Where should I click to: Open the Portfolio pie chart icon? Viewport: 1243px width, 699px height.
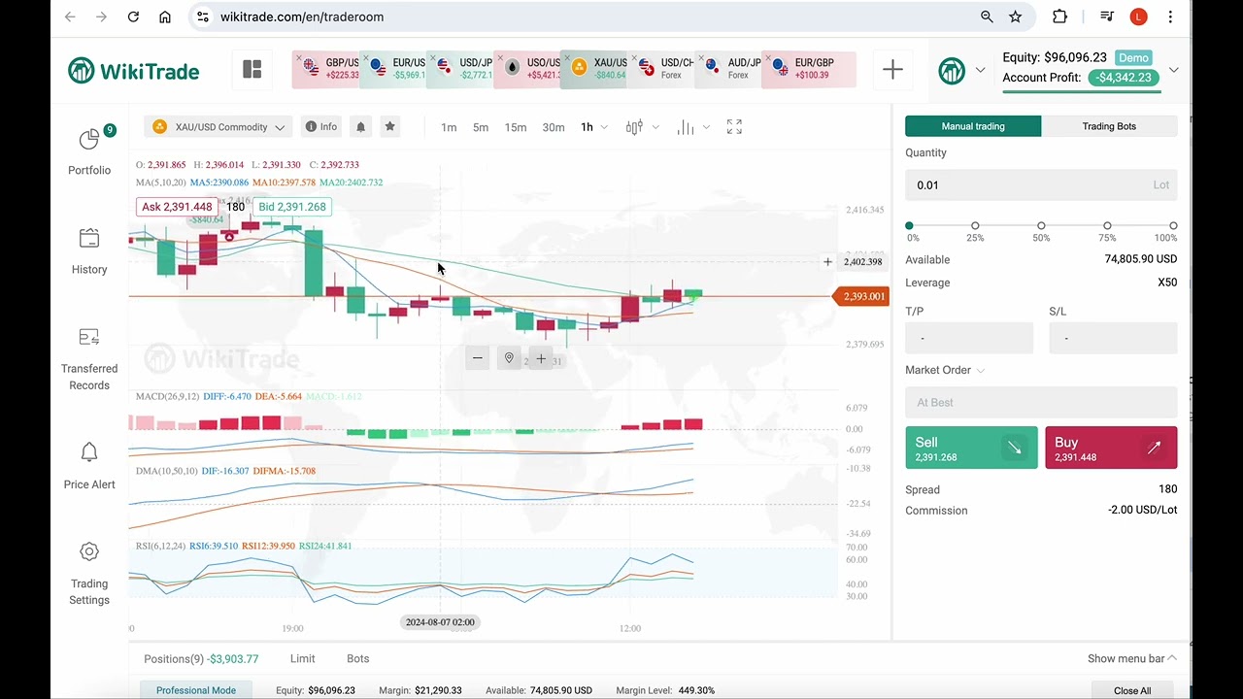click(89, 140)
